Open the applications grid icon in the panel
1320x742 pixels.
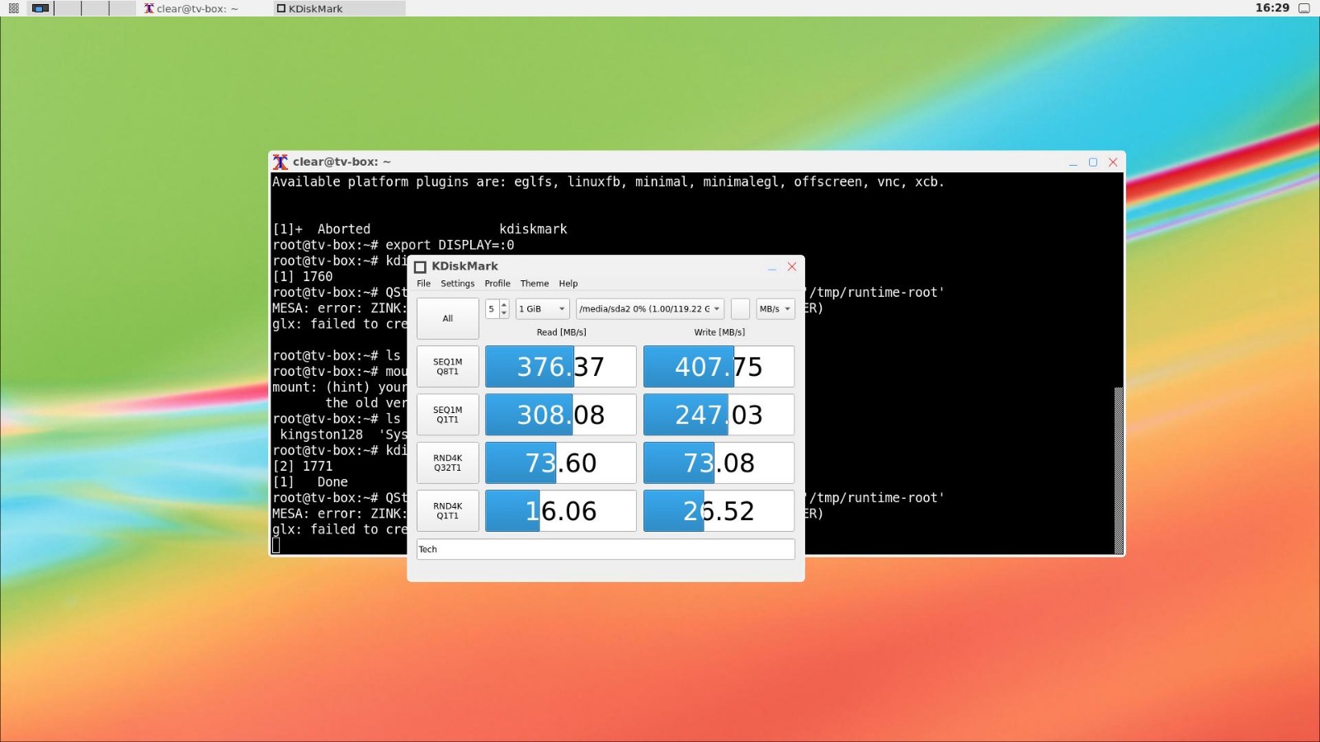pyautogui.click(x=13, y=8)
